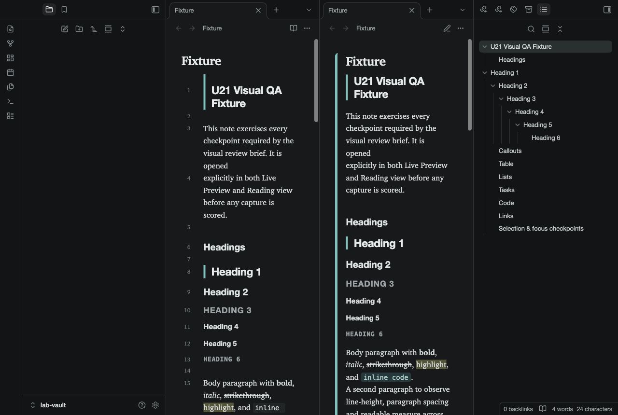Show the File explorer panel tab
This screenshot has width=618, height=415.
pos(49,9)
